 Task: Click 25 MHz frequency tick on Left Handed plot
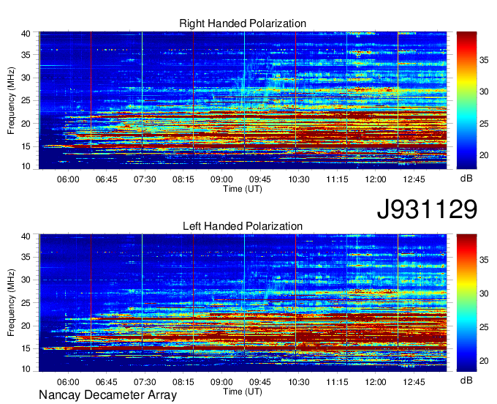click(x=26, y=303)
